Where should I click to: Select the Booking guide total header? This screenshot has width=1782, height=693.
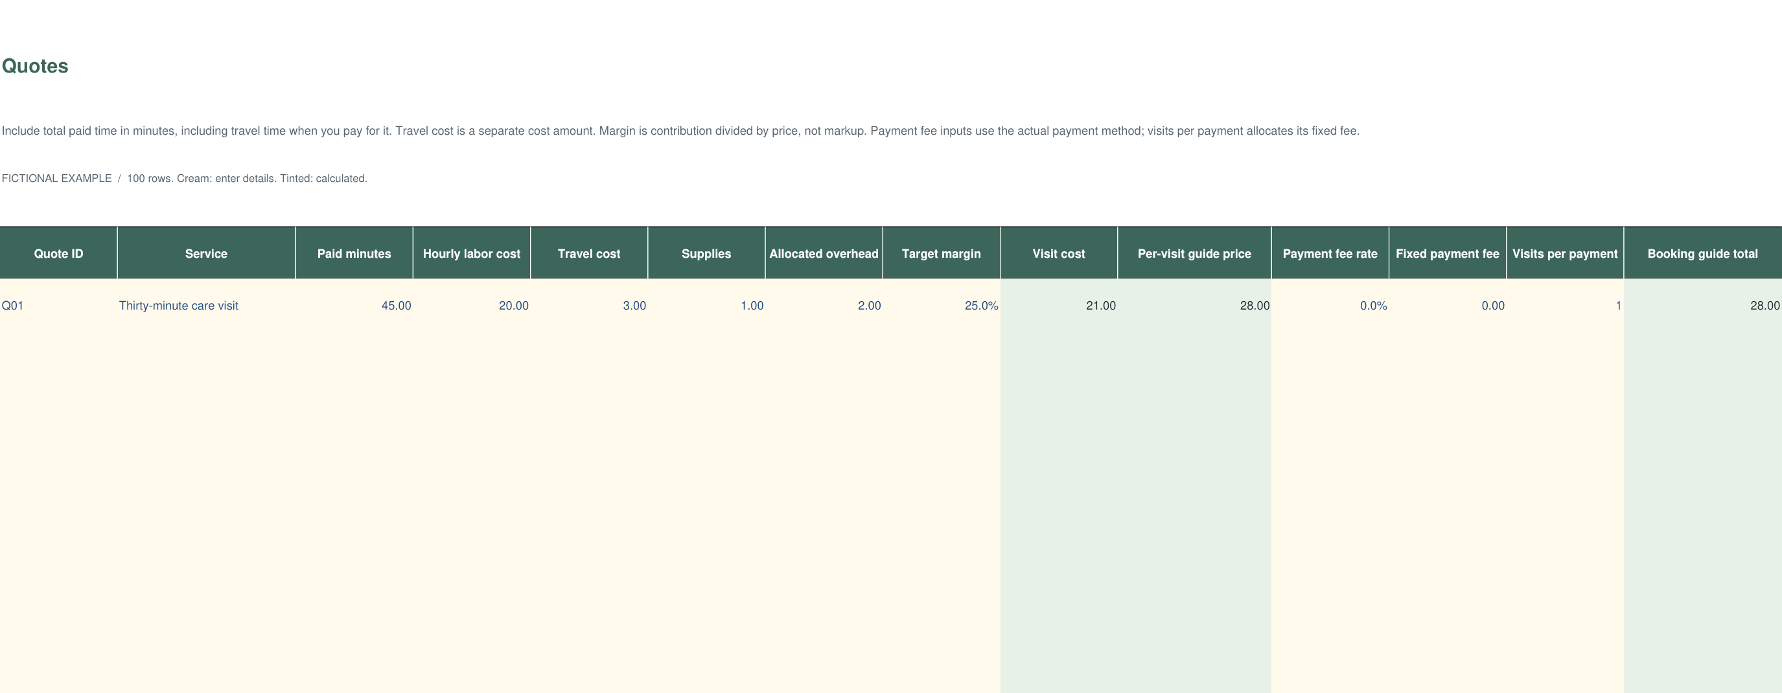tap(1702, 253)
